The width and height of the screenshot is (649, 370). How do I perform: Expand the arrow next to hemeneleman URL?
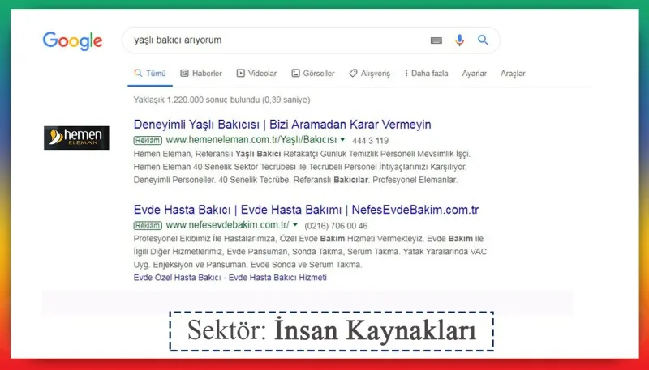pos(342,139)
